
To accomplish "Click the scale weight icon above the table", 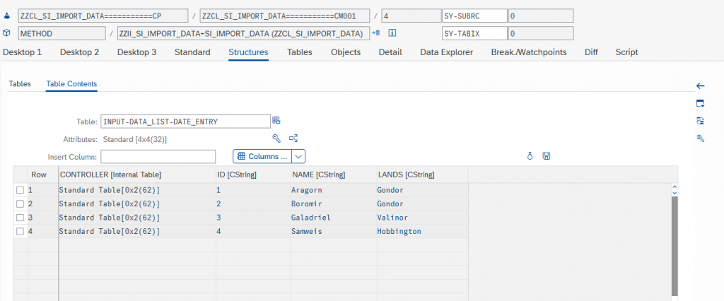I will 530,156.
